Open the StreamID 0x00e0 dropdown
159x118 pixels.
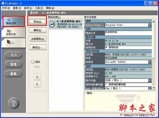coord(150,62)
